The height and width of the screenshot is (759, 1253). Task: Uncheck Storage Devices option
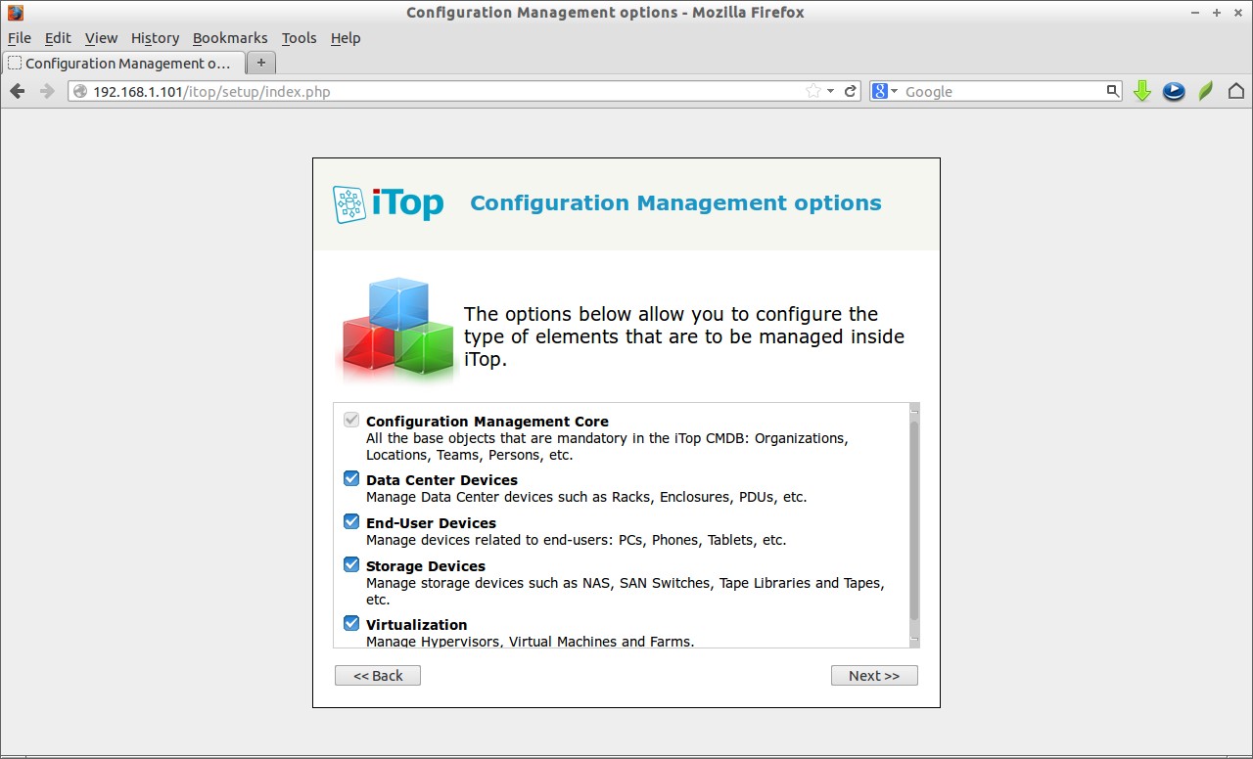[351, 564]
